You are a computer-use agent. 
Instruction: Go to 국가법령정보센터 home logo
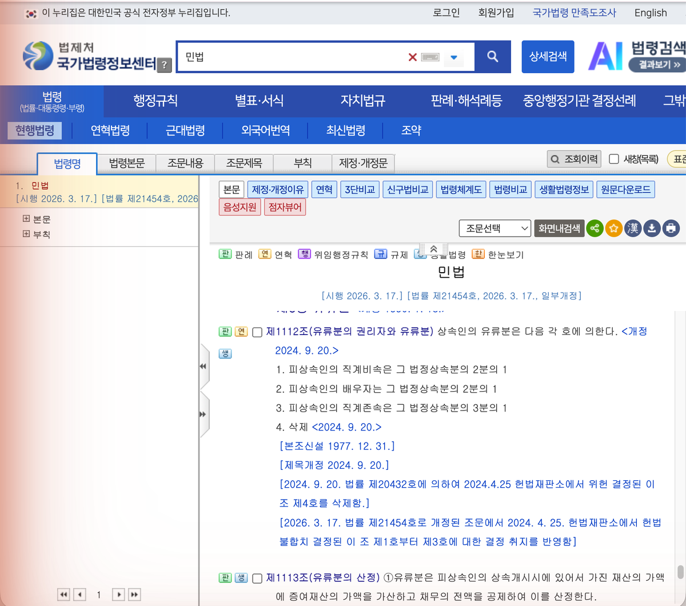pos(89,56)
